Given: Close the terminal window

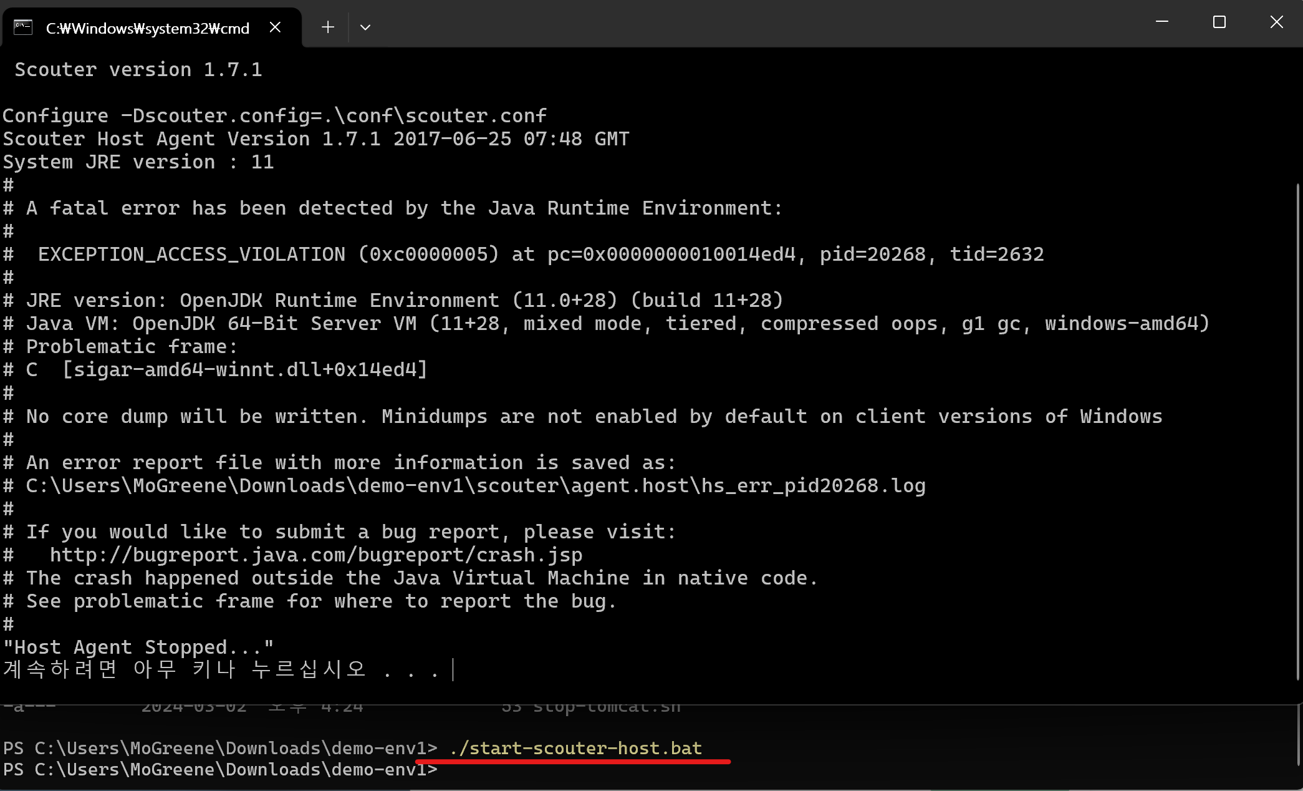Looking at the screenshot, I should tap(1276, 22).
